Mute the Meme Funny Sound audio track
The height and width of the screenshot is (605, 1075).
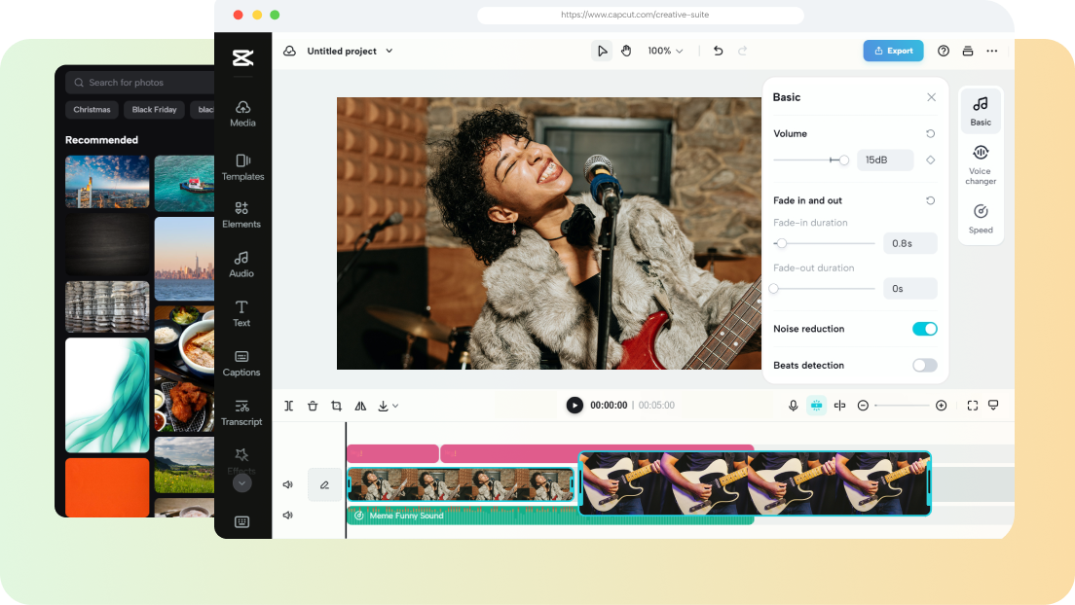[x=288, y=516]
